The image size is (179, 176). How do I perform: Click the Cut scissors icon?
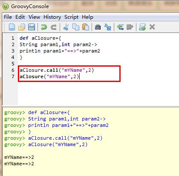66,27
